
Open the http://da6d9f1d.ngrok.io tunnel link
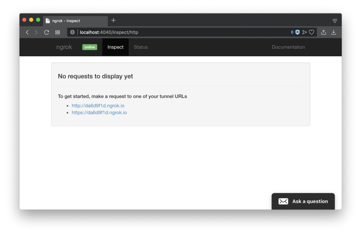tap(98, 105)
